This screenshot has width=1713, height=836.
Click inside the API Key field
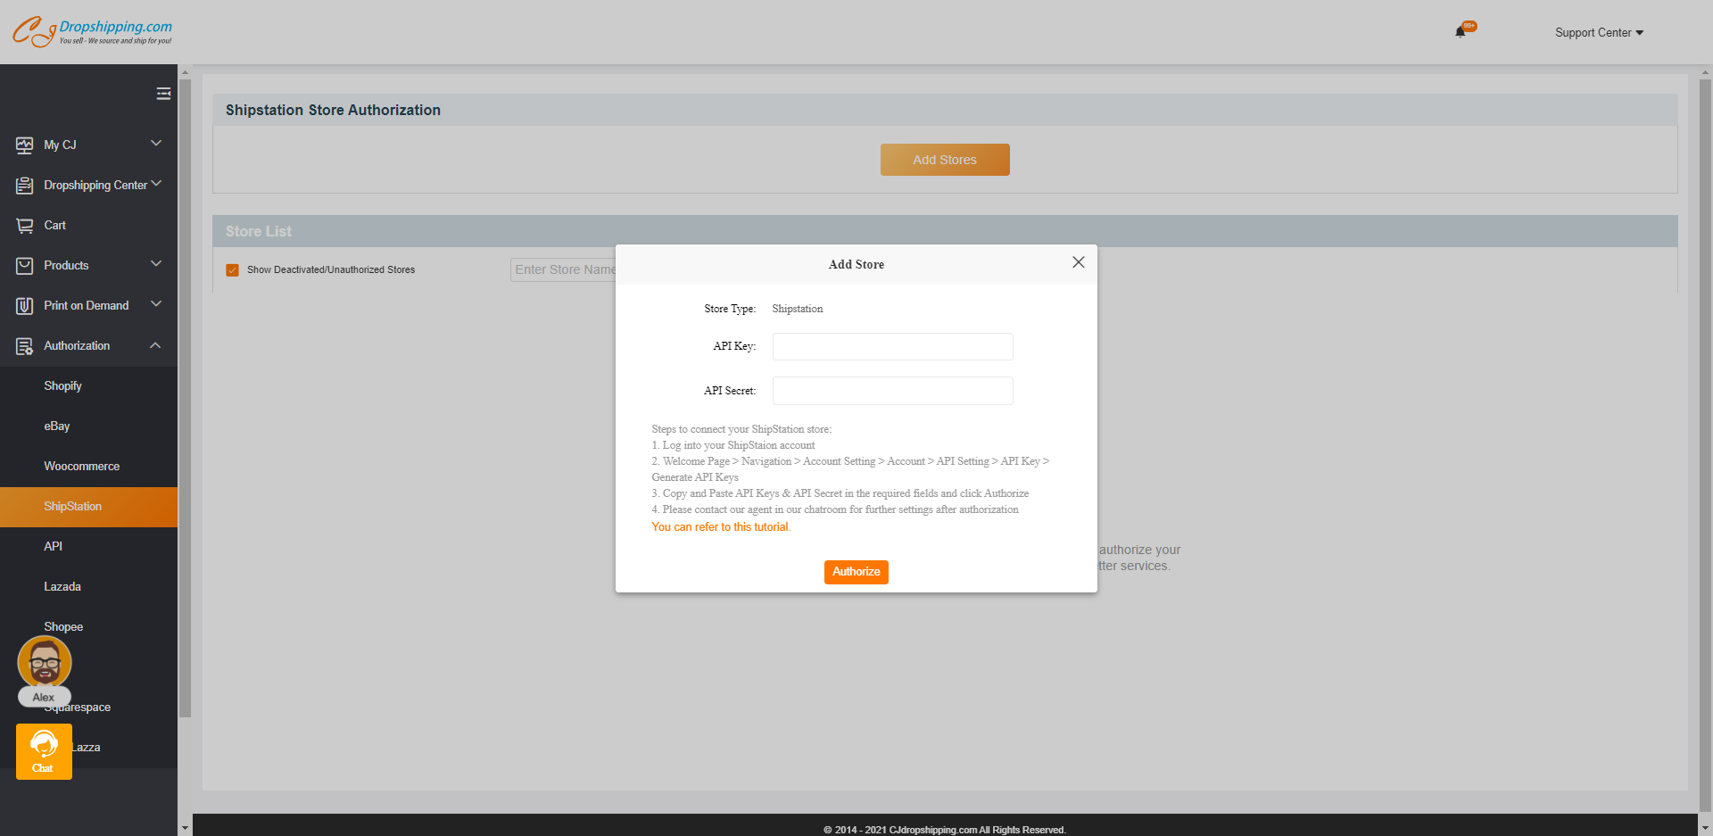point(891,346)
